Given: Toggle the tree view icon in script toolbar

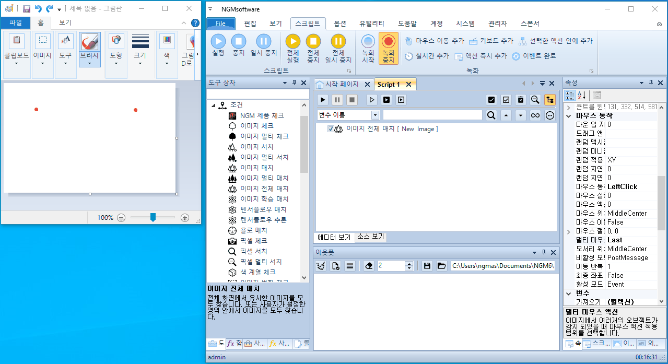Looking at the screenshot, I should coord(549,99).
